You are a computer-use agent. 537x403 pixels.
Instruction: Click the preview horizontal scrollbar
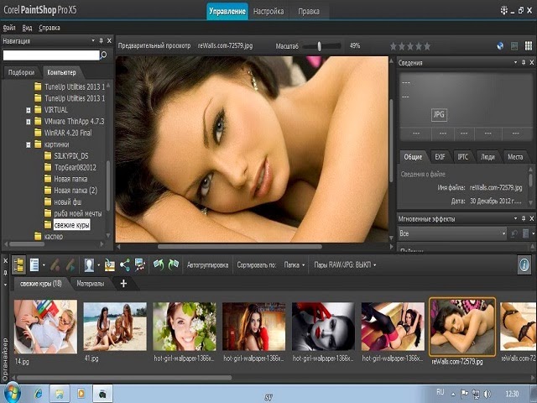pyautogui.click(x=240, y=246)
